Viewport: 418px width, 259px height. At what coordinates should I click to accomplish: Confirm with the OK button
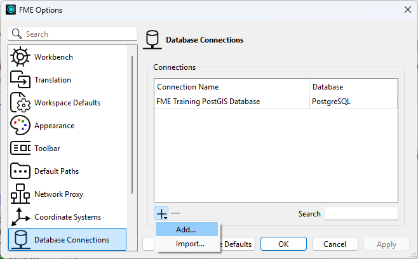283,244
